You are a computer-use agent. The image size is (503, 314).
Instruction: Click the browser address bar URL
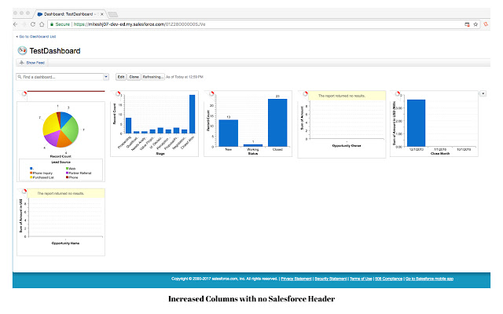[140, 24]
